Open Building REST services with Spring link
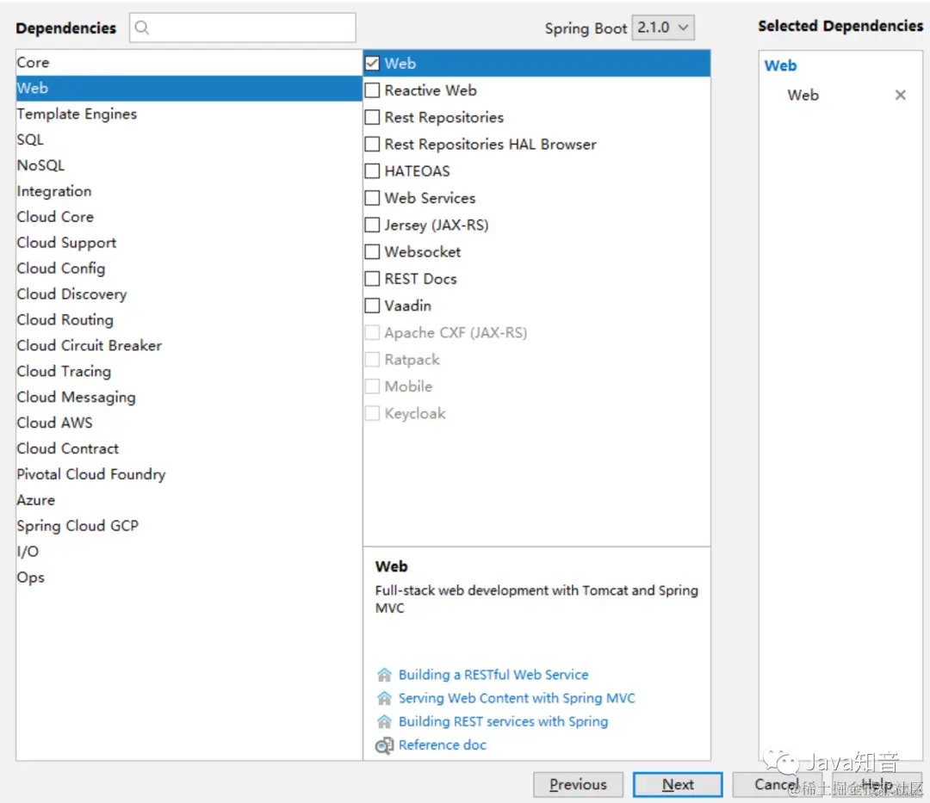930x803 pixels. [503, 721]
